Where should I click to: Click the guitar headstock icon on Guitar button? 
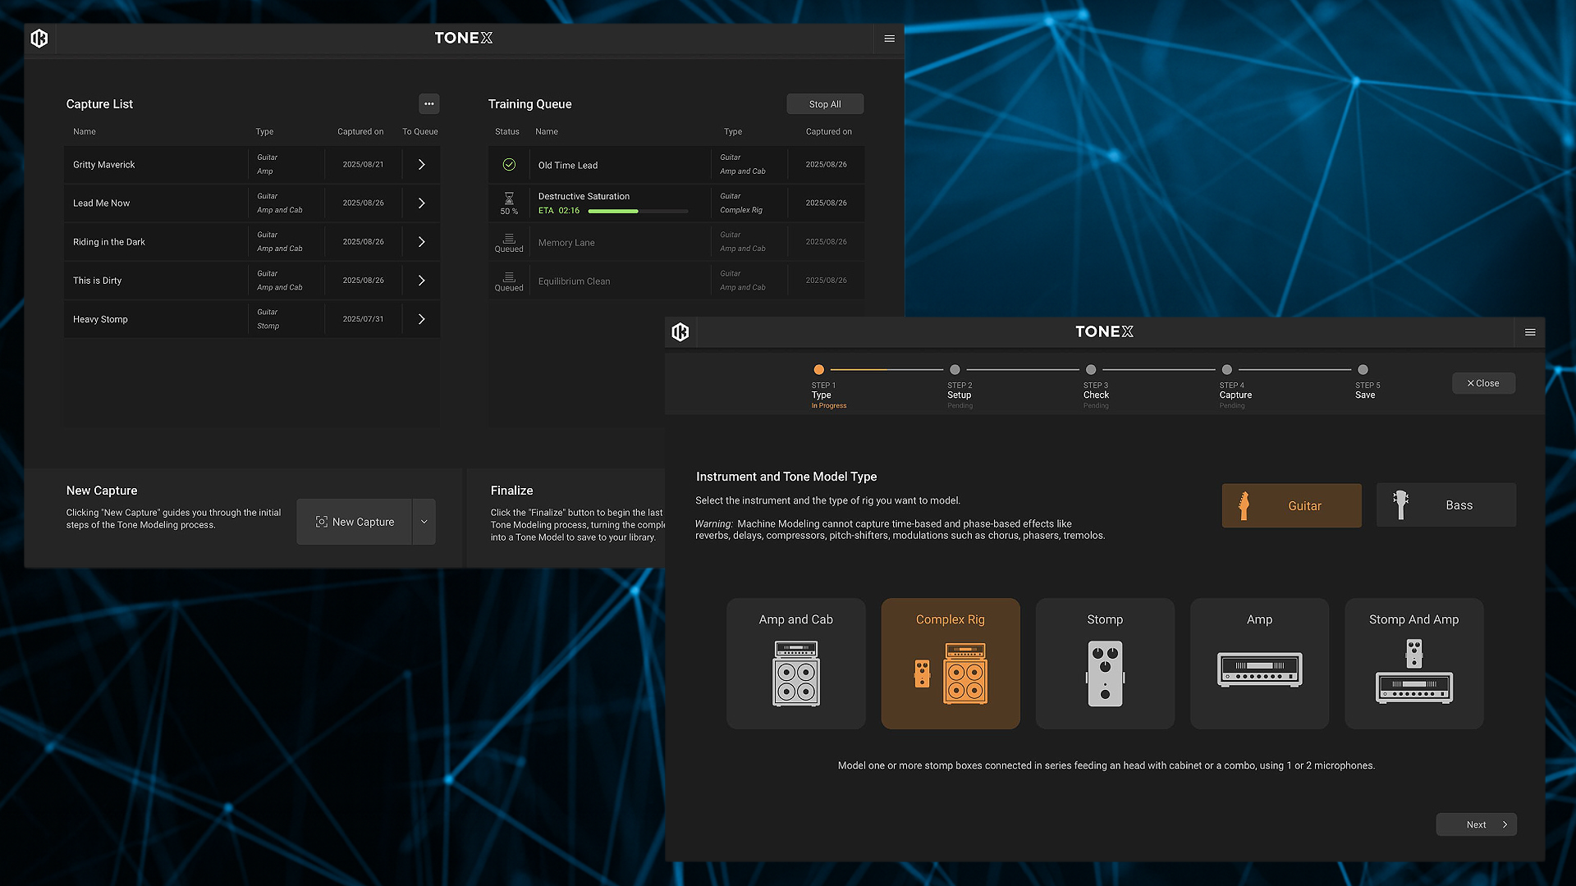[1244, 505]
